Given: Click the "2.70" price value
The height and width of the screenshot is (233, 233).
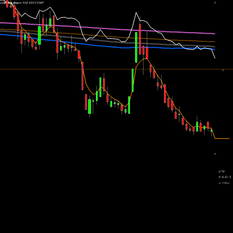Looking at the screenshot, I should point(221,171).
